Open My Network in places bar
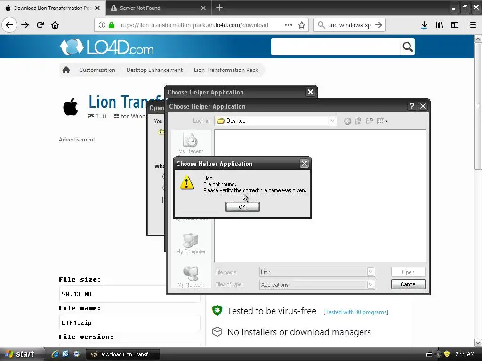482x361 pixels. click(x=191, y=276)
